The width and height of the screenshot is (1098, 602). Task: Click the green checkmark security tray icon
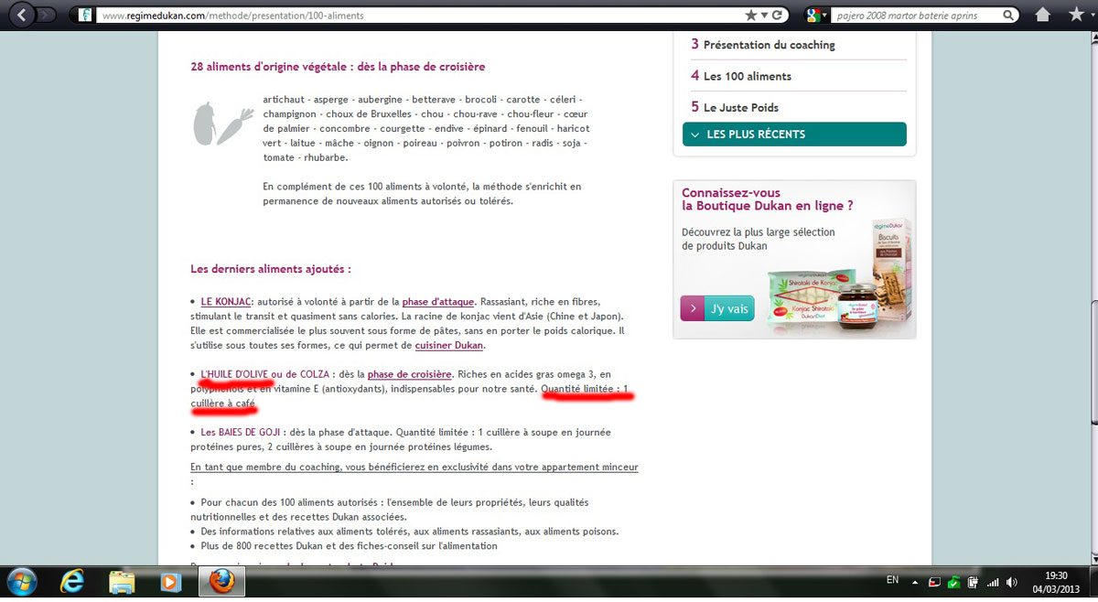tap(954, 583)
